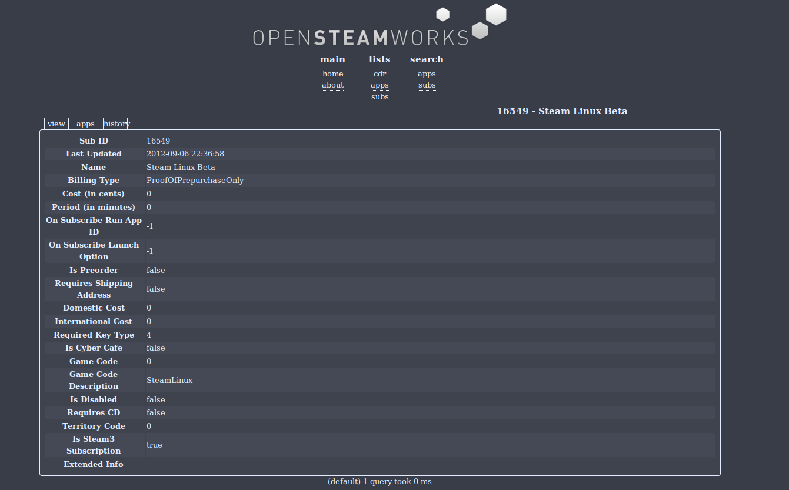This screenshot has height=490, width=789.
Task: Select the Is Preorder value false
Action: tap(156, 270)
